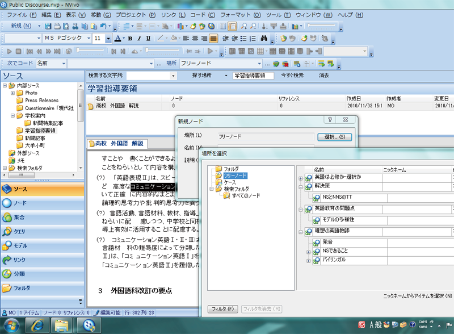Select the 英語は必修か・選択か node icon

(x=308, y=178)
